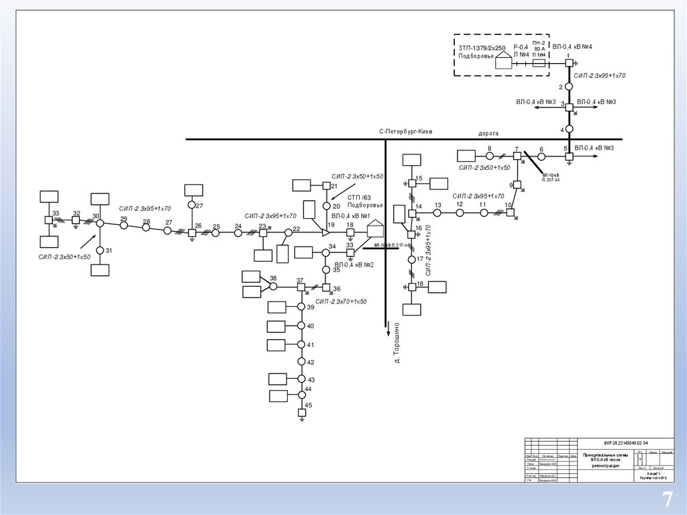The height and width of the screenshot is (515, 687).
Task: Click the vertical 'д. Торошино' label
Action: tap(397, 342)
